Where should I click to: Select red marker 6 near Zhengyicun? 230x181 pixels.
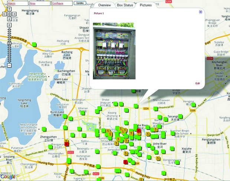[67, 144]
